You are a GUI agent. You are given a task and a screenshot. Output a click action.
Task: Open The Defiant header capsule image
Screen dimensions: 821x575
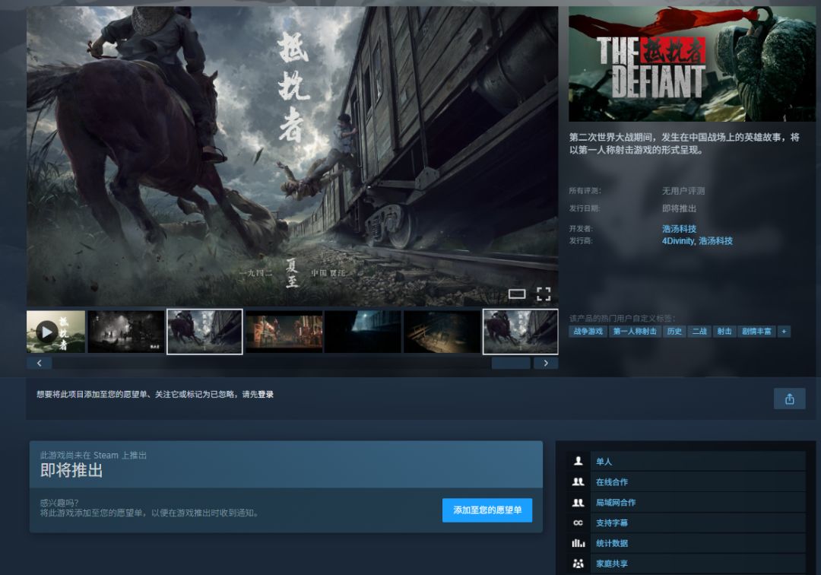tap(692, 64)
